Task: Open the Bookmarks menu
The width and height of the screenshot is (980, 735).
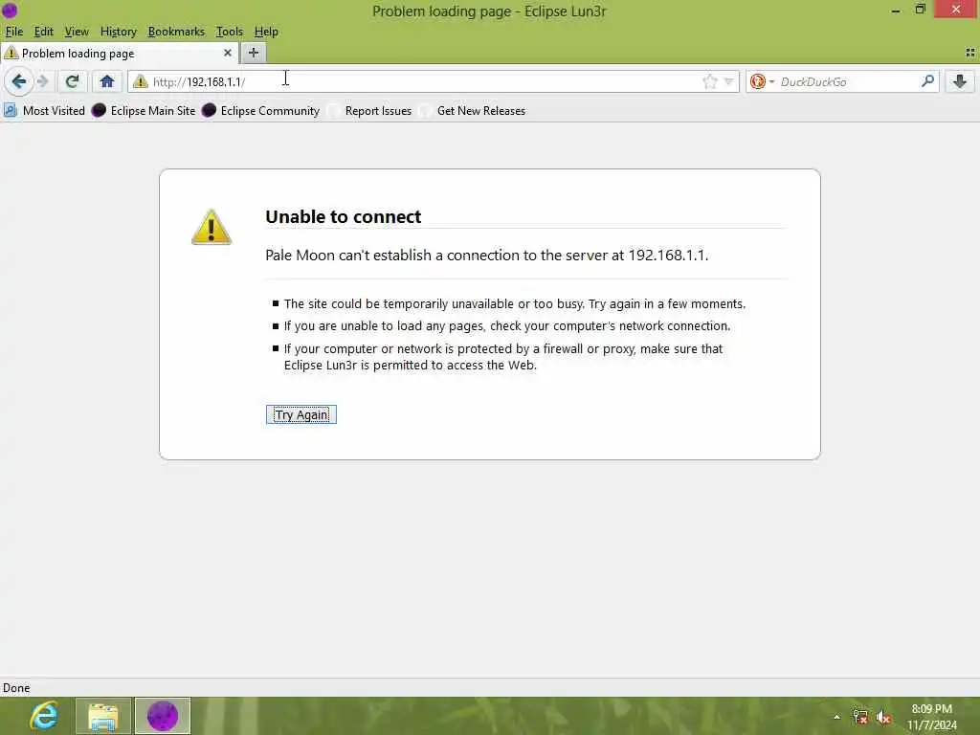Action: coord(176,32)
